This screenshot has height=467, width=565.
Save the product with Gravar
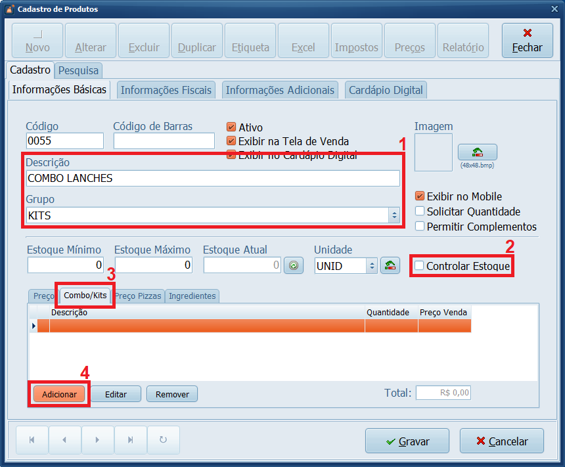[407, 441]
